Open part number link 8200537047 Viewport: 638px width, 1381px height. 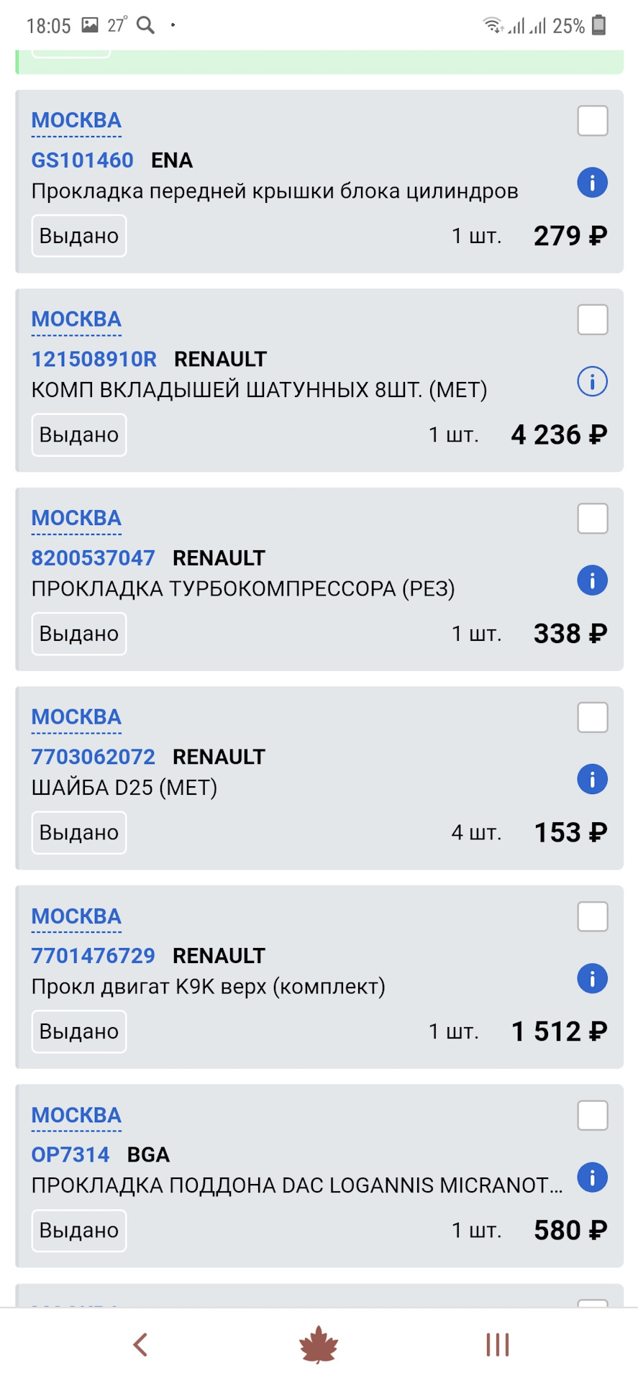(92, 557)
